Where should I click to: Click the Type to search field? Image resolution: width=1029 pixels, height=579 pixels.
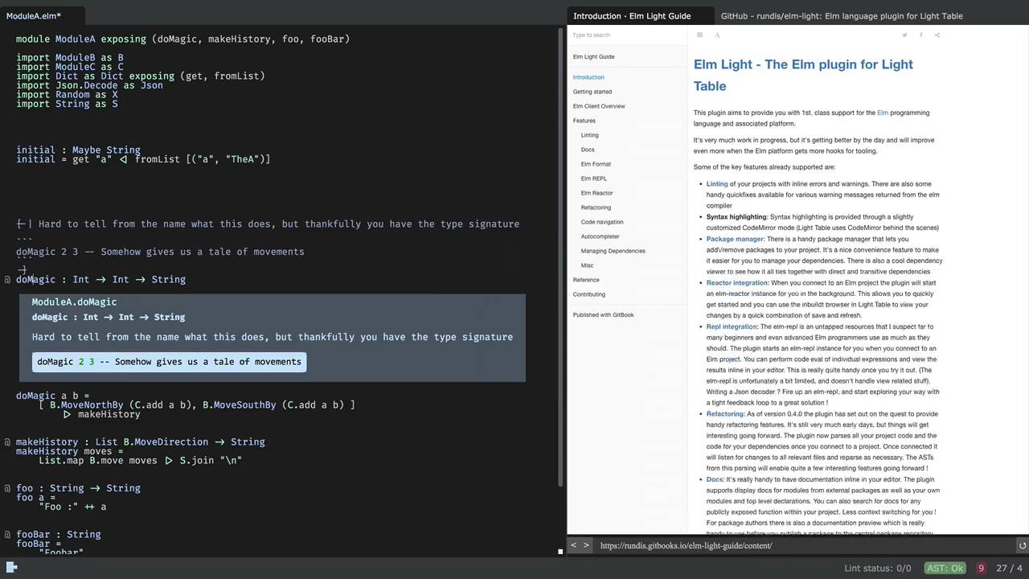[x=627, y=35]
